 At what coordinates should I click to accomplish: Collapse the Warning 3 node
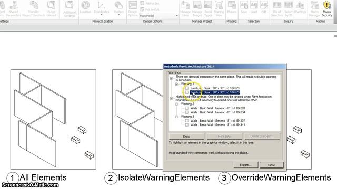[176, 117]
